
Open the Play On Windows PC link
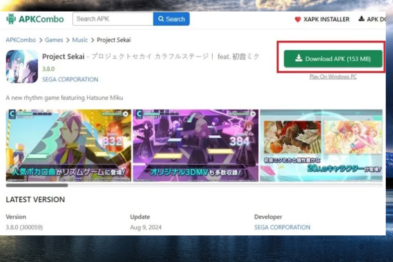pyautogui.click(x=333, y=77)
